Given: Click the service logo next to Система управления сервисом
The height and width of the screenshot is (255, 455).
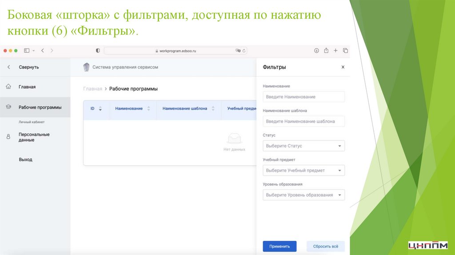Looking at the screenshot, I should click(x=86, y=67).
